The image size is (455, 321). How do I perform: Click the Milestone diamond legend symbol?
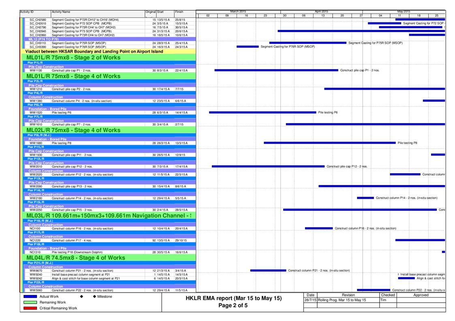[x=94, y=297]
